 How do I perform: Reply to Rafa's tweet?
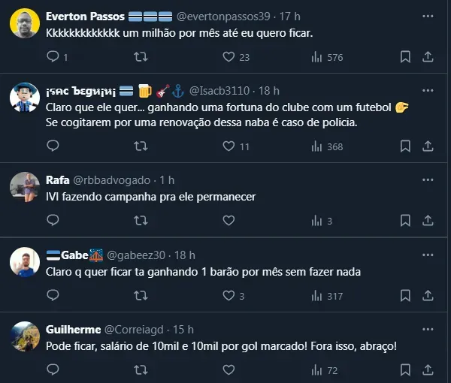click(x=53, y=221)
